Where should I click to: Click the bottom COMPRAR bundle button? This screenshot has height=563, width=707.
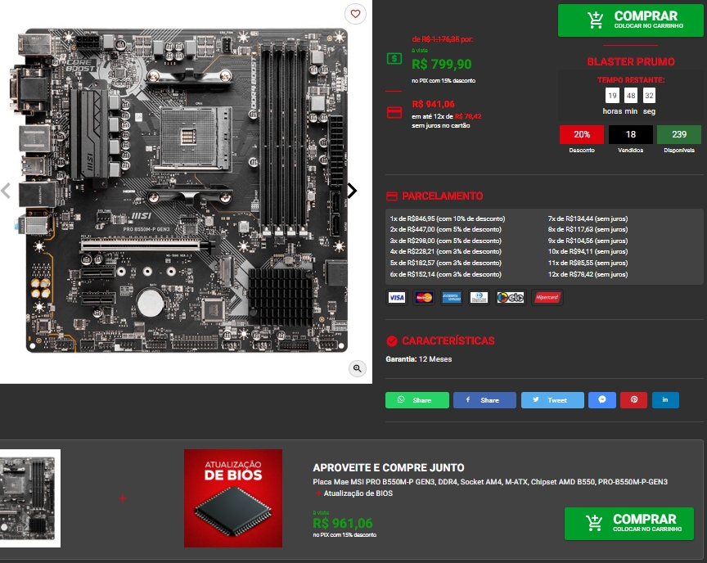(x=629, y=524)
